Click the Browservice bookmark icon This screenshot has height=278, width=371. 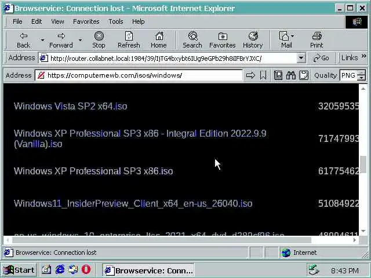(263, 75)
